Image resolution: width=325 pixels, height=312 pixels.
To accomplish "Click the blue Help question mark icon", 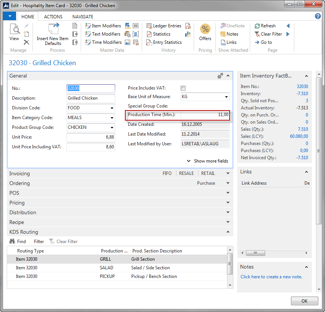I will pos(318,16).
